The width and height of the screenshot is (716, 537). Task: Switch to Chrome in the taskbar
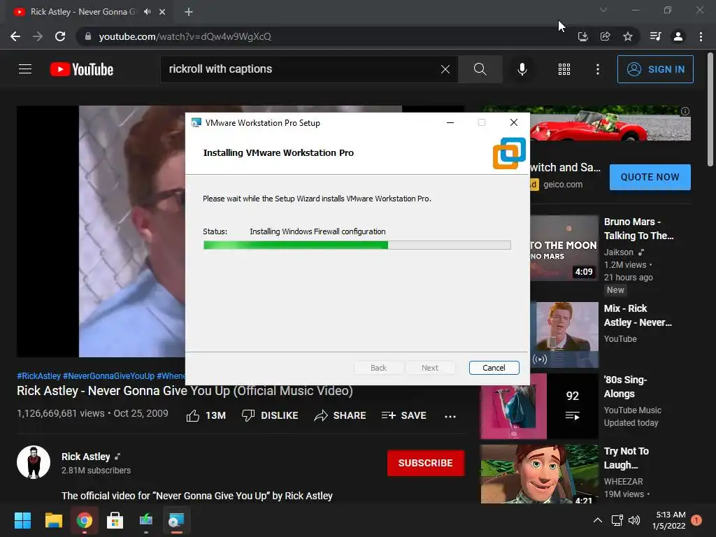coord(85,520)
